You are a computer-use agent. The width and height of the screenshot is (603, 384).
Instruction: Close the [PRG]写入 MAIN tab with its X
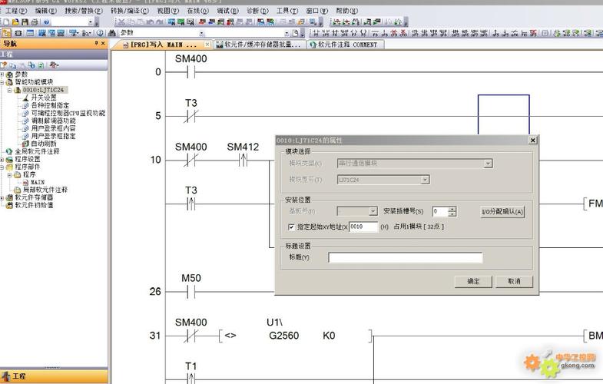coord(207,45)
